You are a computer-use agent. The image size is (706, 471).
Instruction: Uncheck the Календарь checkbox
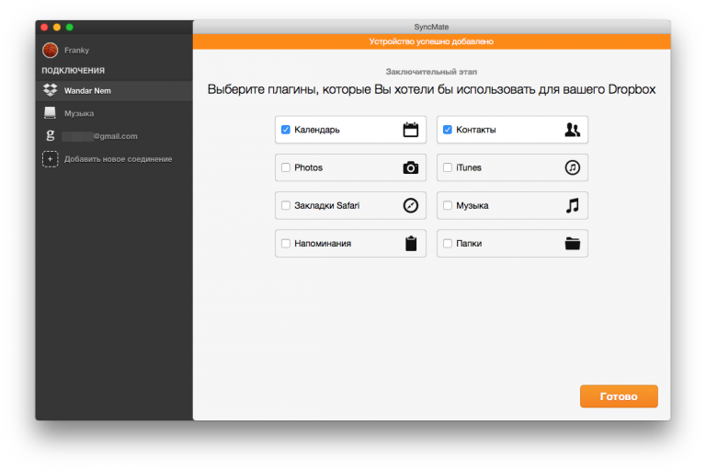click(x=286, y=130)
